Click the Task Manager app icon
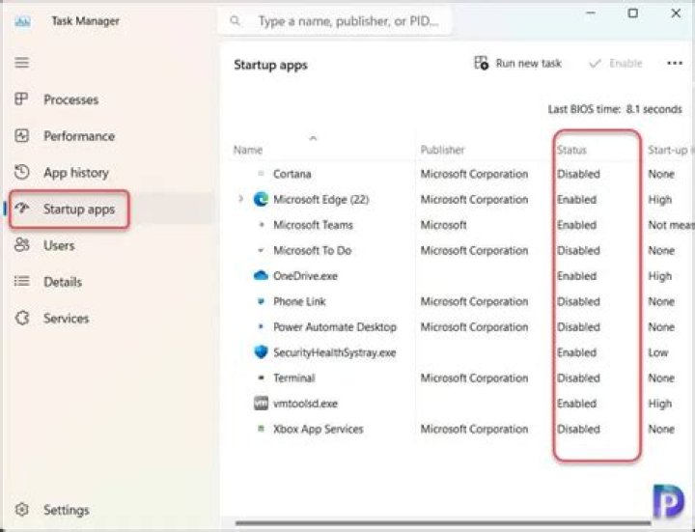Viewport: 695px width, 532px height. point(22,21)
